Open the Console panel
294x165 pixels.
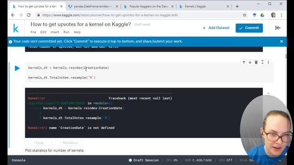click(18, 160)
